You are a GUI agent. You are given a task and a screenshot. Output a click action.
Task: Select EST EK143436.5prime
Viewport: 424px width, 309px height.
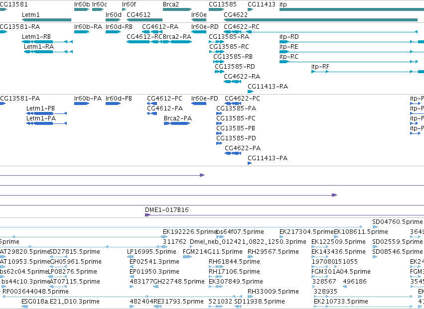[338, 252]
